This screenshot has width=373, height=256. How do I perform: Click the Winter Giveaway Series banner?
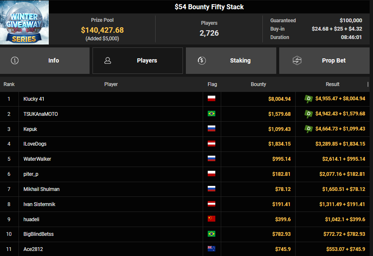point(24,22)
